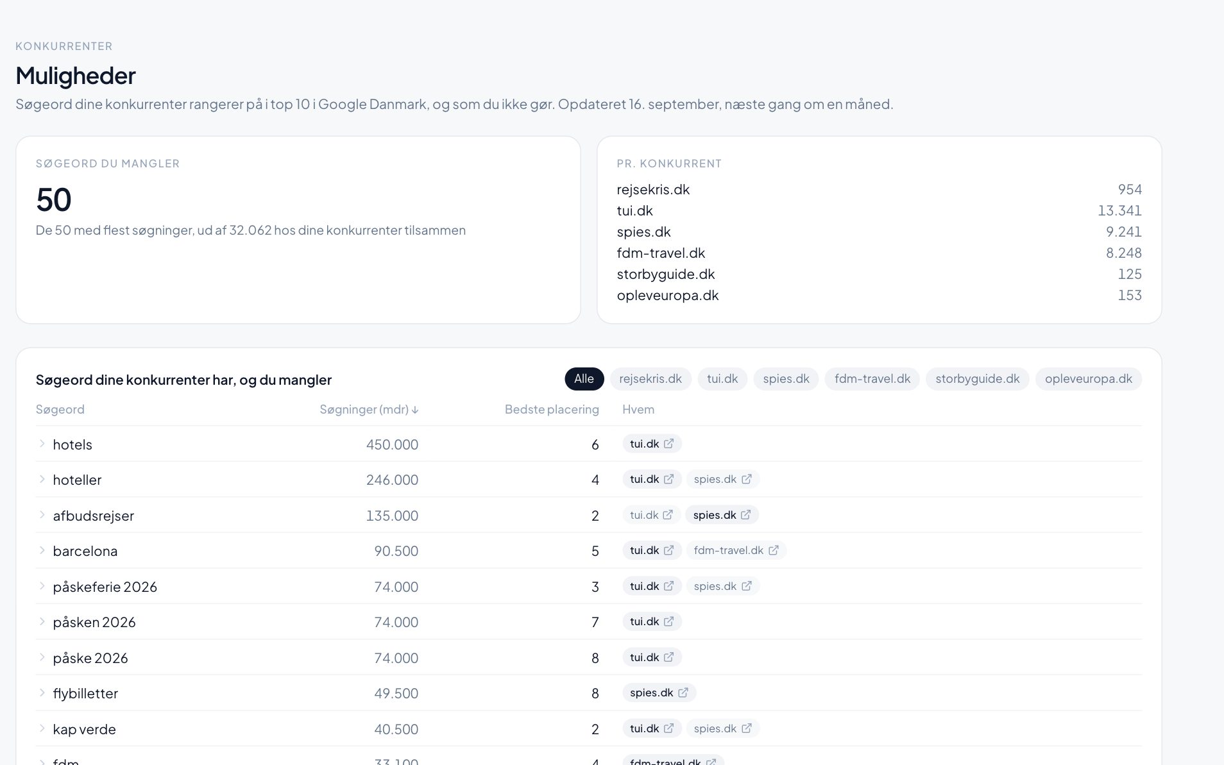Click the Søgeord column header
The height and width of the screenshot is (765, 1224).
click(60, 409)
